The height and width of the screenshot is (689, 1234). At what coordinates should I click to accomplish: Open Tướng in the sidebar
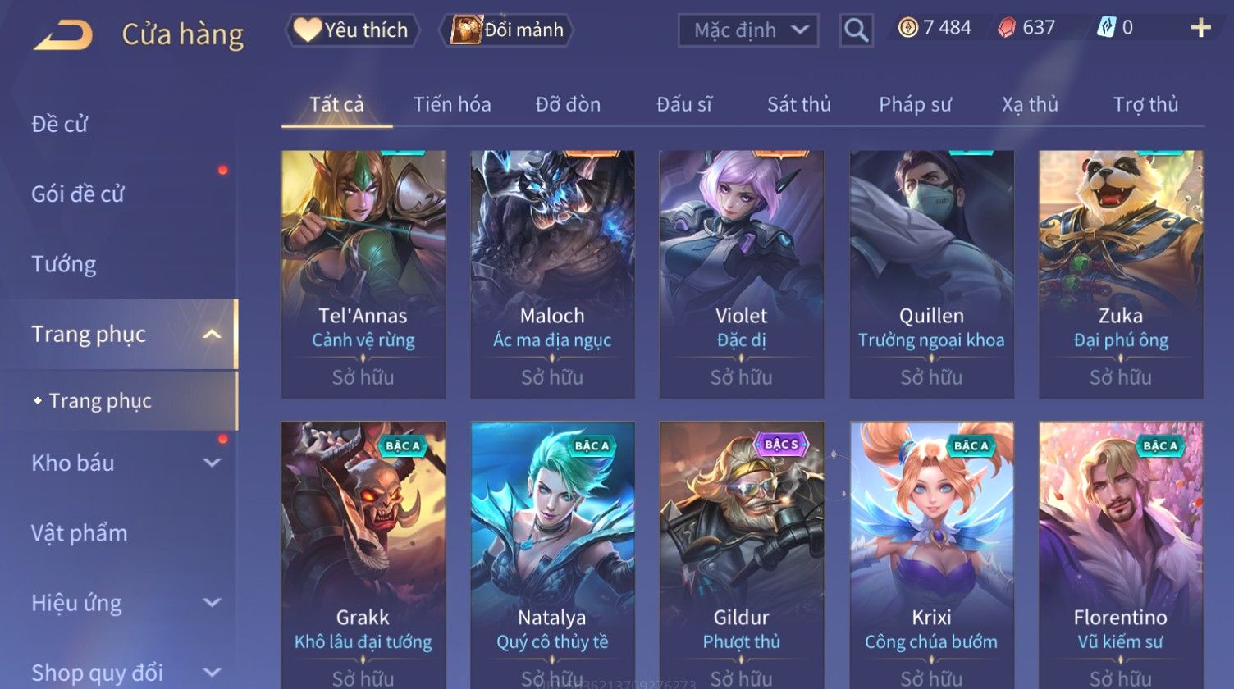(x=64, y=264)
